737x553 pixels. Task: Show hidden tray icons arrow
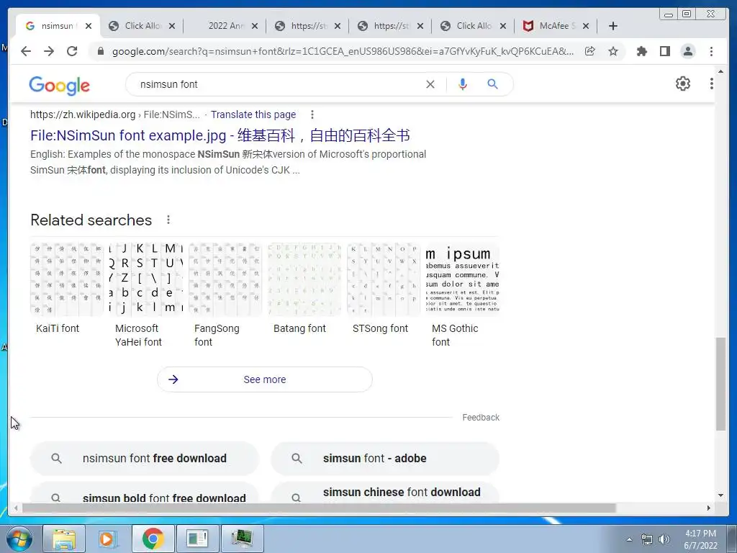click(629, 539)
